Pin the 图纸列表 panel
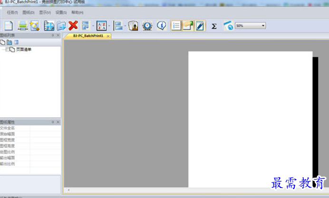This screenshot has width=329, height=198. (53, 35)
